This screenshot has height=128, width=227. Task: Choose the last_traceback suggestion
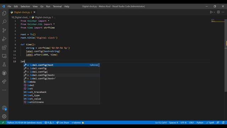tap(61, 92)
